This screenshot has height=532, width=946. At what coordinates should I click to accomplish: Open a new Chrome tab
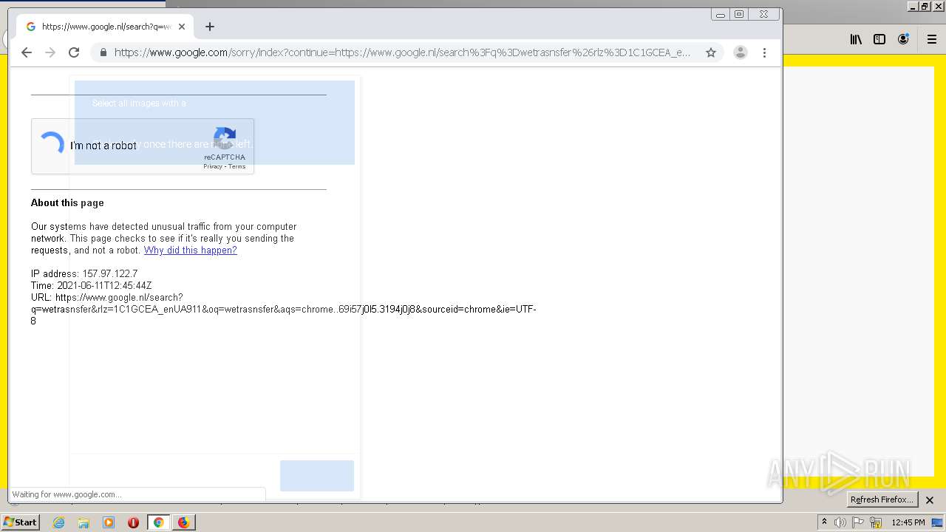tap(210, 27)
